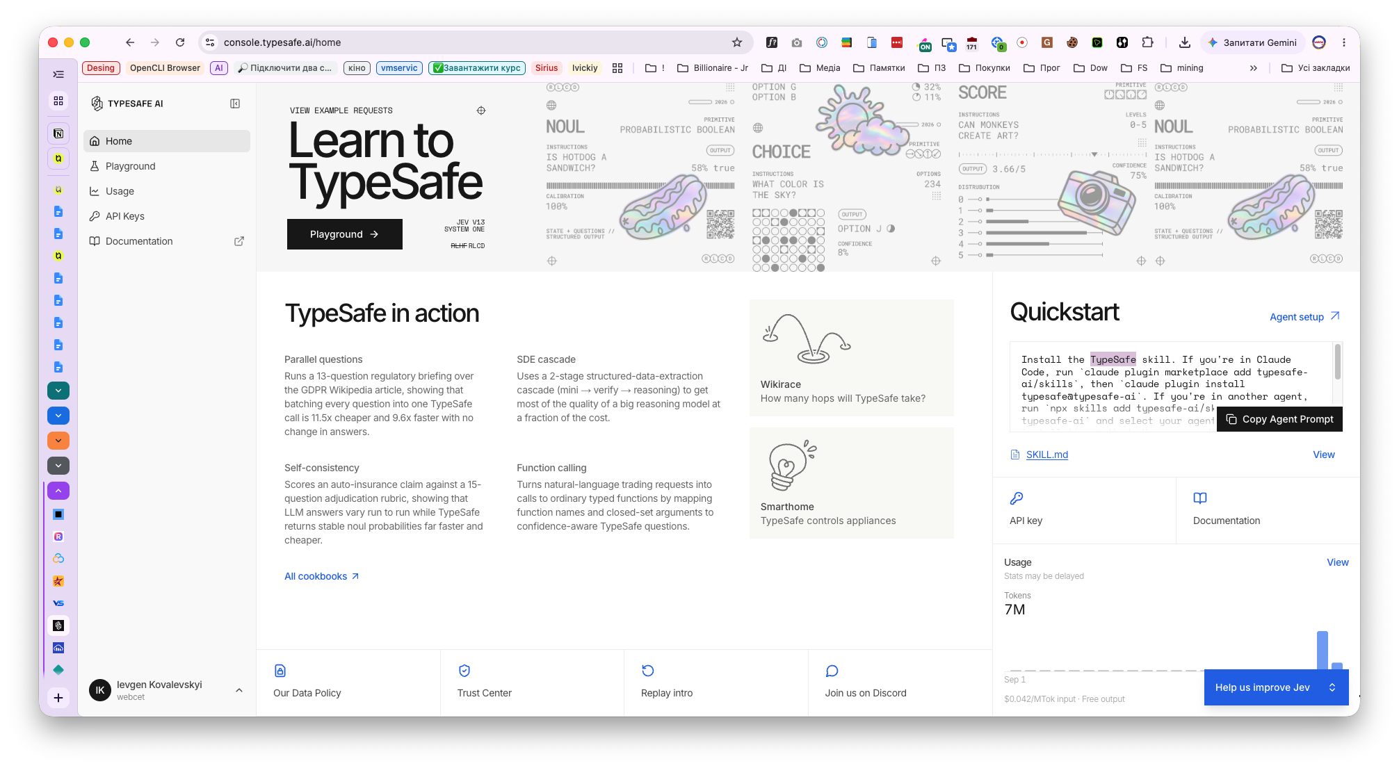Open the browser downloads icon
Image resolution: width=1399 pixels, height=768 pixels.
coord(1184,42)
